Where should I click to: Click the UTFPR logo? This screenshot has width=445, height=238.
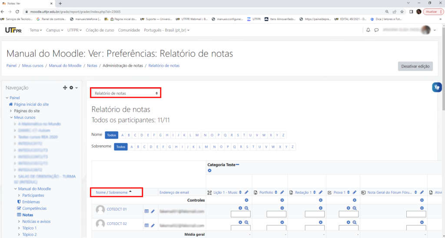tap(13, 30)
